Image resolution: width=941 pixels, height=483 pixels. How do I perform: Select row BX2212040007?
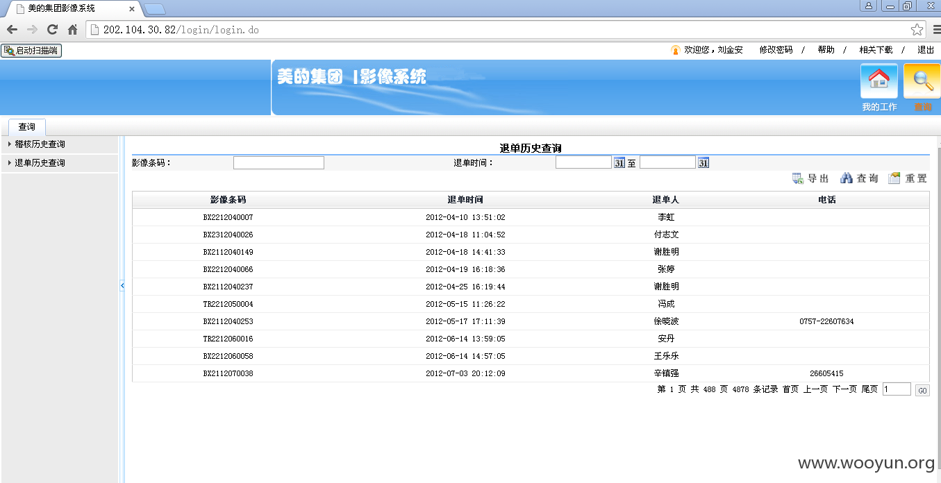tap(531, 217)
